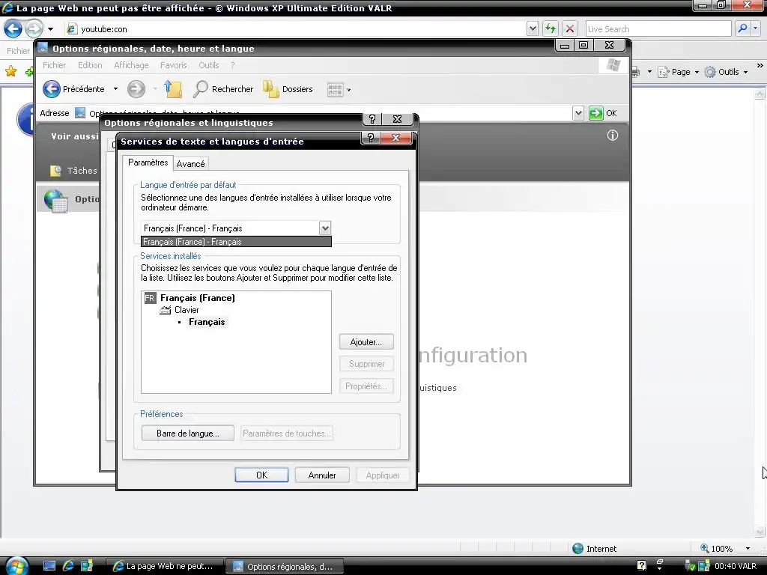This screenshot has width=767, height=575.
Task: Open the Edition menu
Action: click(90, 65)
